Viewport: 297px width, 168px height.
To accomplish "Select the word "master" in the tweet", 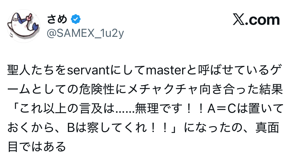I will [x=166, y=70].
